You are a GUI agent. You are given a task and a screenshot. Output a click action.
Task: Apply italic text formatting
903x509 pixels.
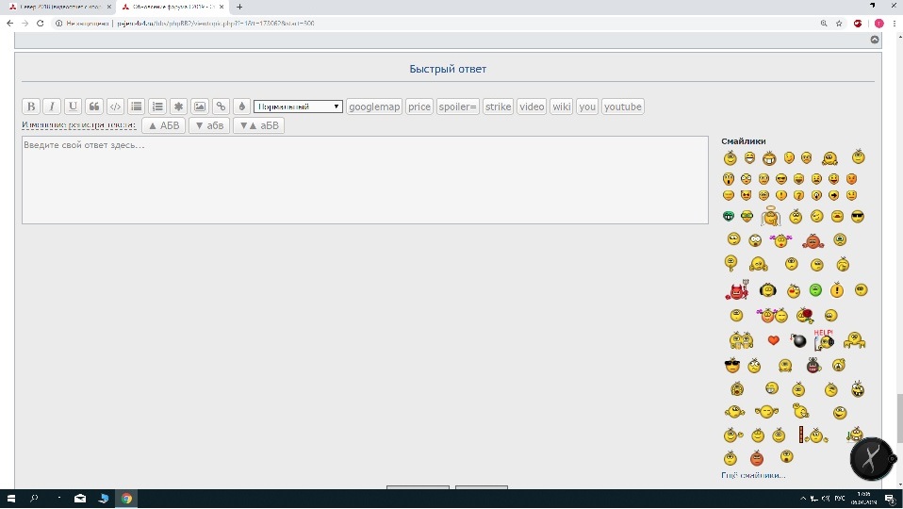[x=52, y=107]
